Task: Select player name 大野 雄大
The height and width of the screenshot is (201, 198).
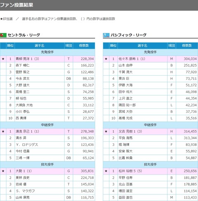Action: click(23, 85)
